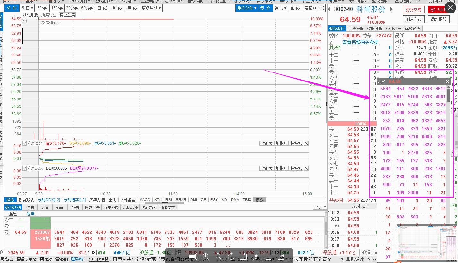This screenshot has height=263, width=458.
Task: Toggle the 画线 drawing mode
Action: [x=296, y=8]
